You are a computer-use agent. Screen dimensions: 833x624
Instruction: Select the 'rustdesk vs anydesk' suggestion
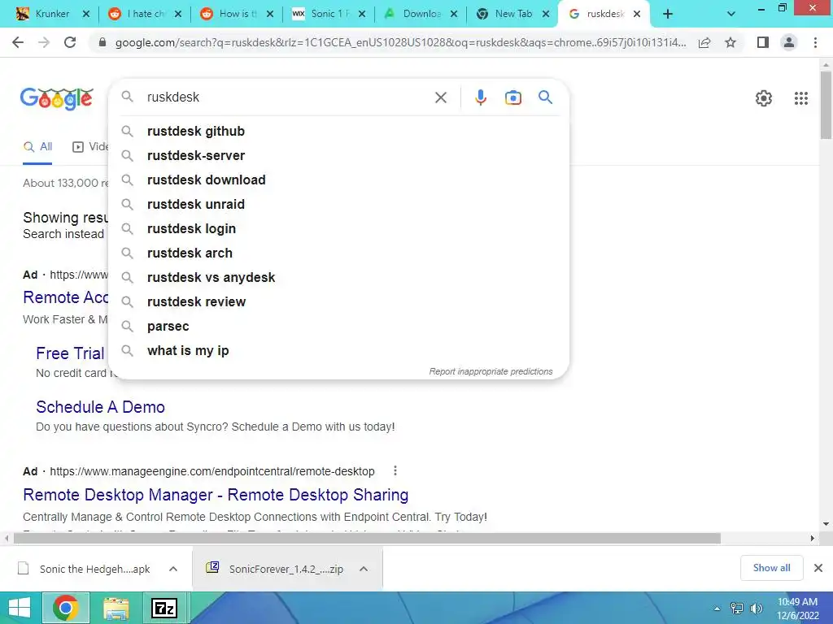click(x=338, y=278)
